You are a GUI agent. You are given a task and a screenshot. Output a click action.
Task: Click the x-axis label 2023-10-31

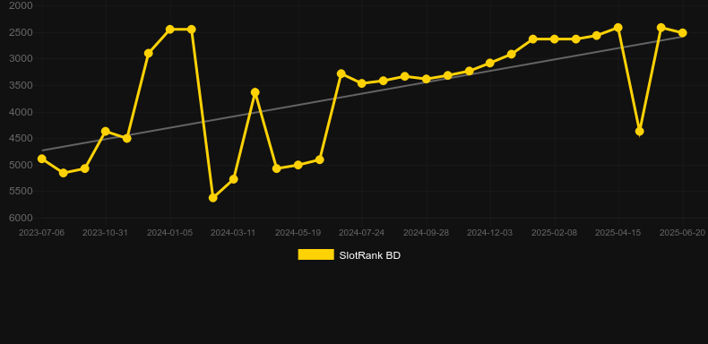click(105, 233)
